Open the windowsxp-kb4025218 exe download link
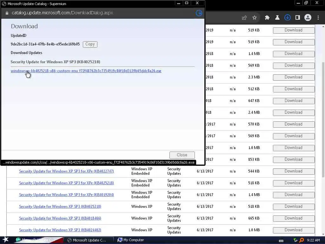This screenshot has width=325, height=244. pos(86,71)
